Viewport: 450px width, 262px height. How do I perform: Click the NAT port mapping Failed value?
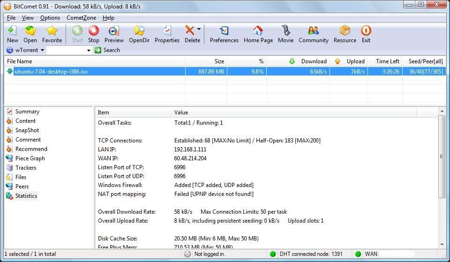point(214,194)
